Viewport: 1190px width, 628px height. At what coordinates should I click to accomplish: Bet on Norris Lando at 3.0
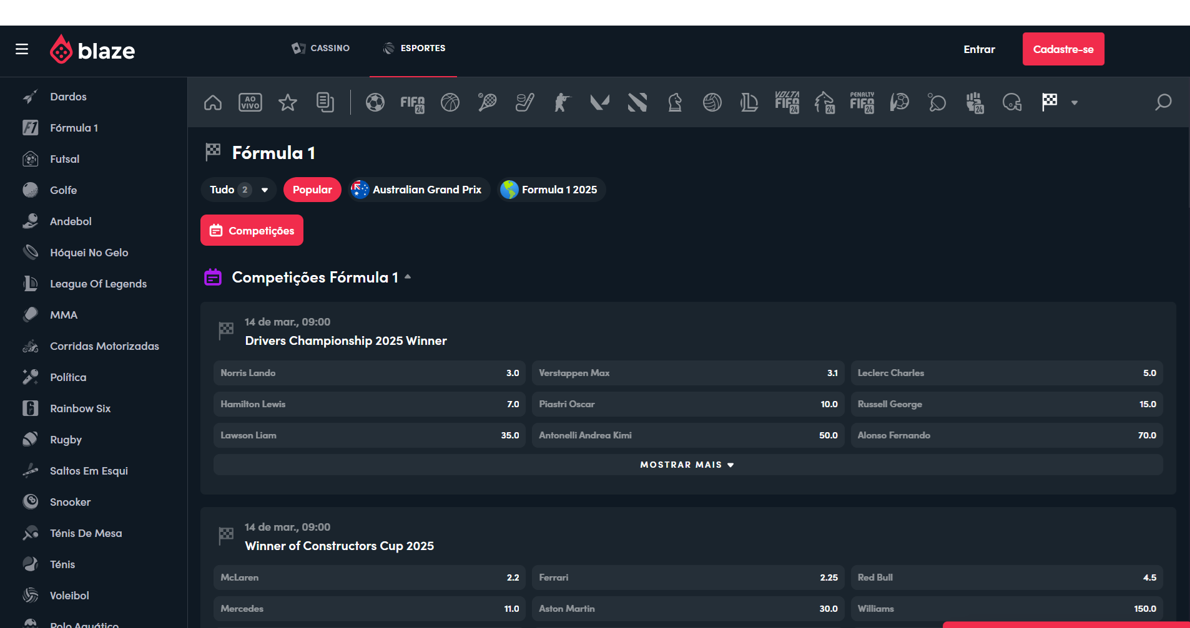[x=370, y=373]
